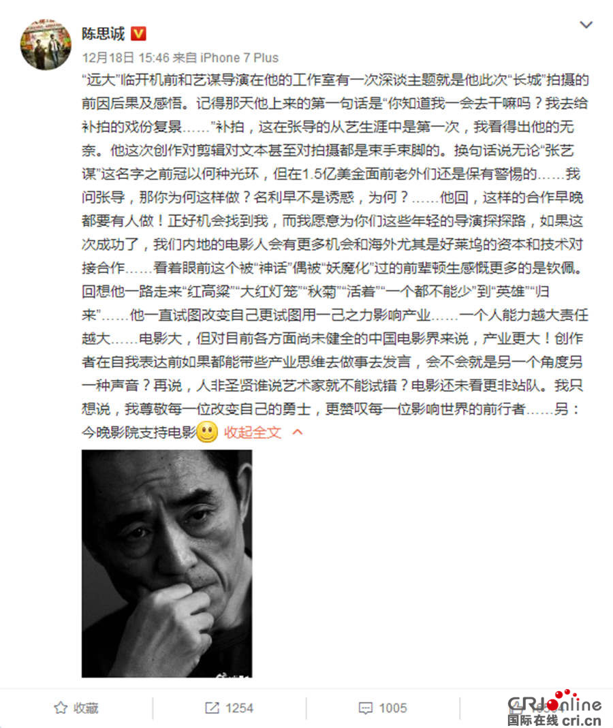
Task: Collapse the post via 收起全文
Action: point(253,432)
